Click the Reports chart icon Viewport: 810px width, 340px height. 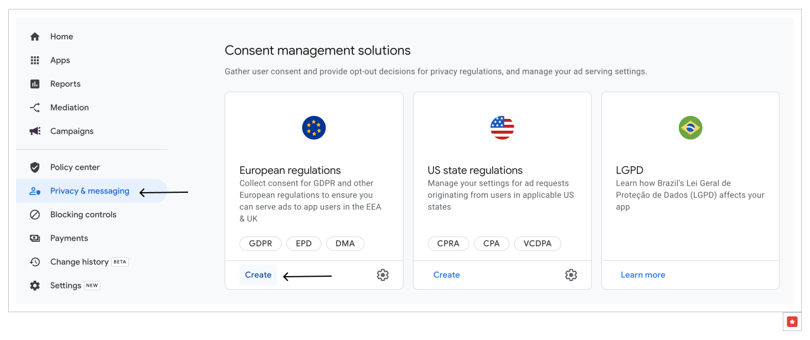point(35,84)
